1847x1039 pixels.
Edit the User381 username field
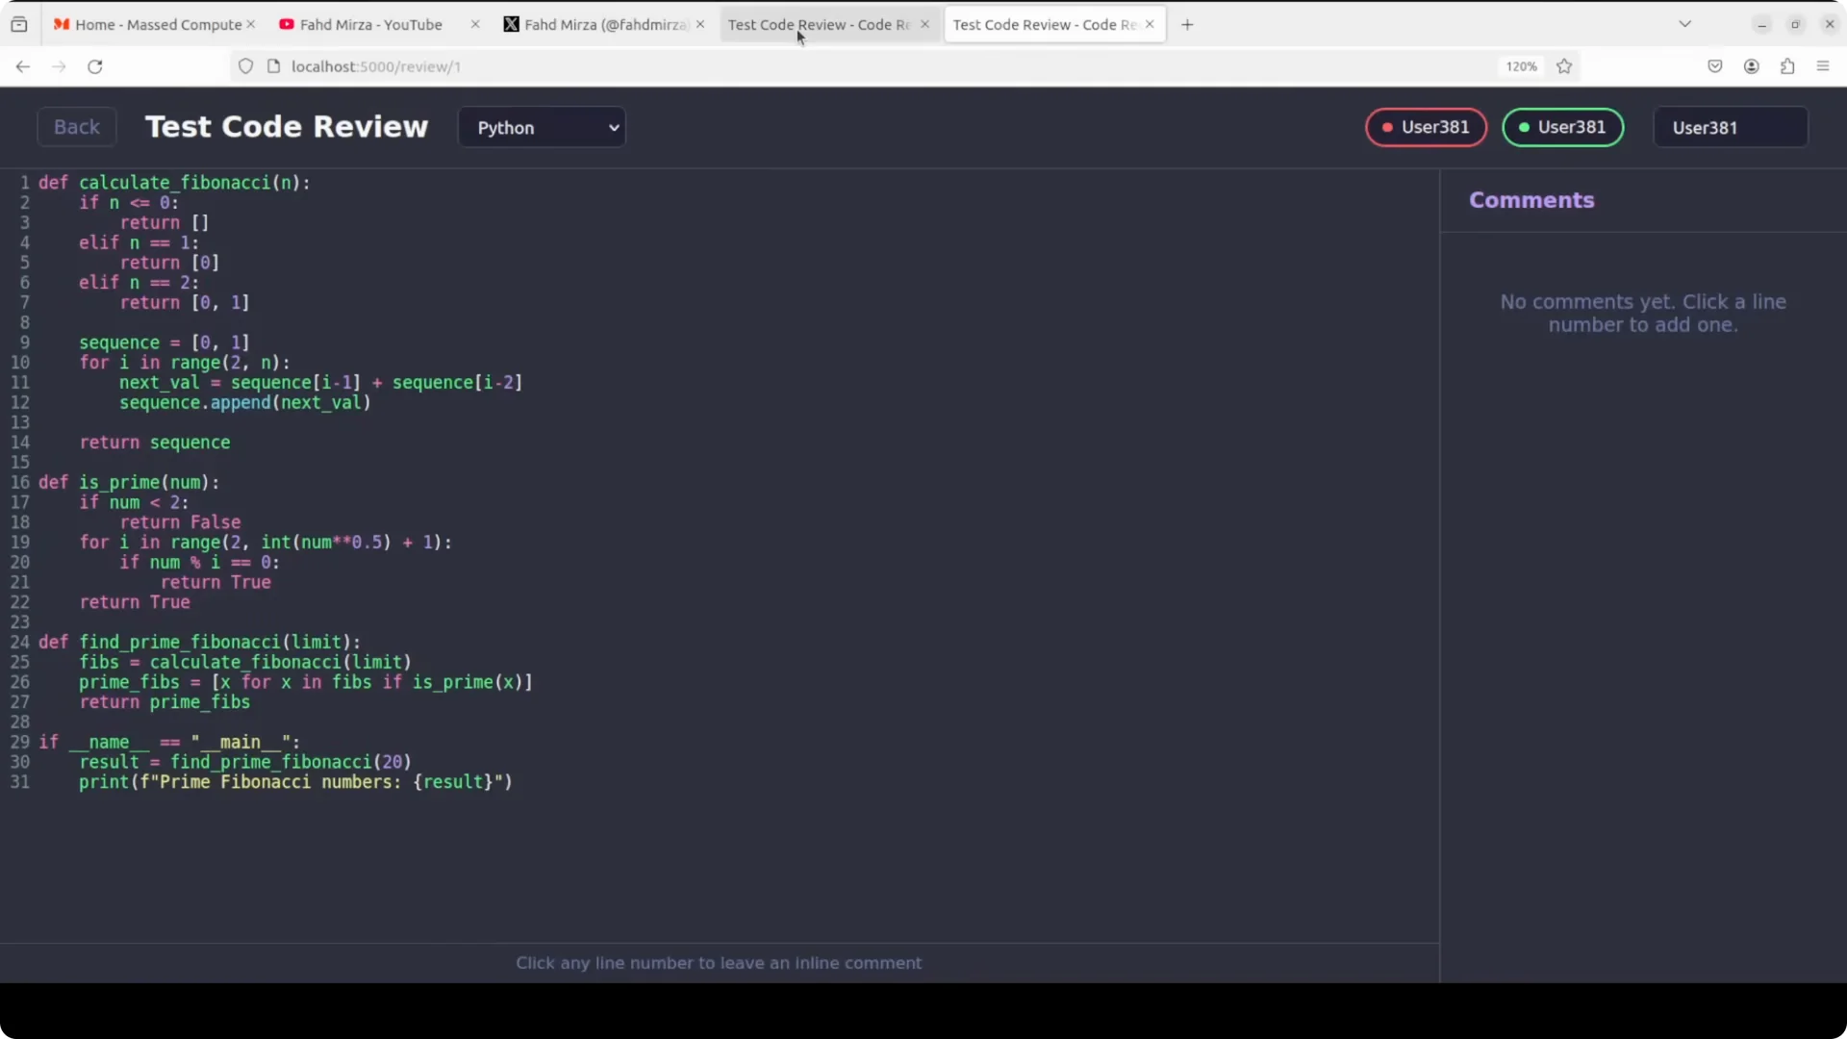click(1730, 127)
